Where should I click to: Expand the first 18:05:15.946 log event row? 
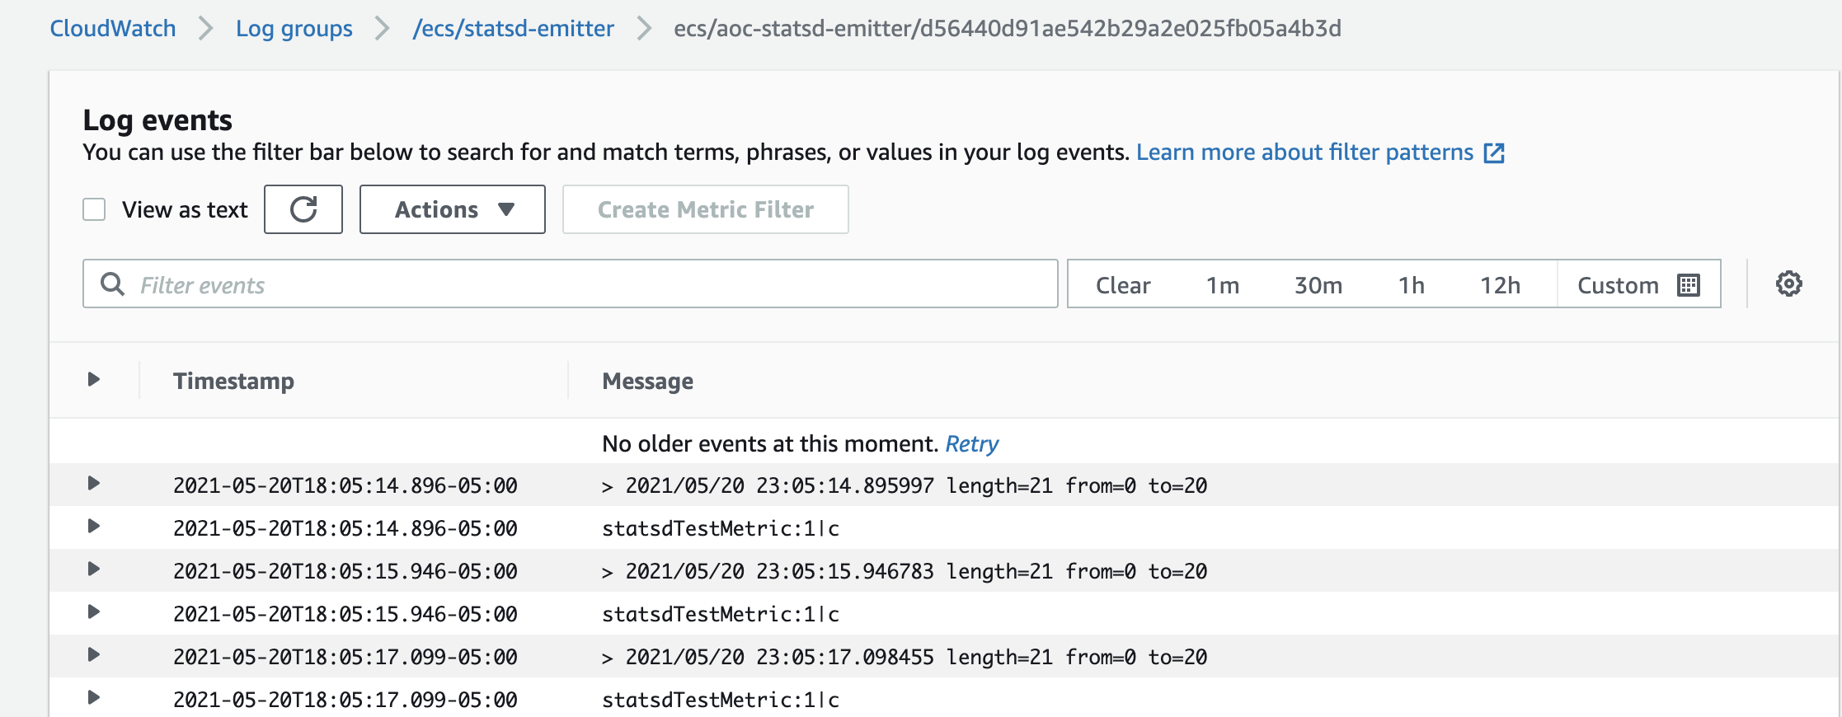pos(94,569)
